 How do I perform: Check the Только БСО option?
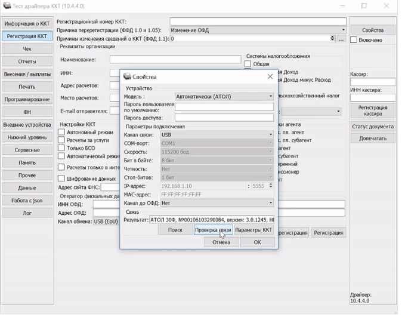pyautogui.click(x=61, y=147)
